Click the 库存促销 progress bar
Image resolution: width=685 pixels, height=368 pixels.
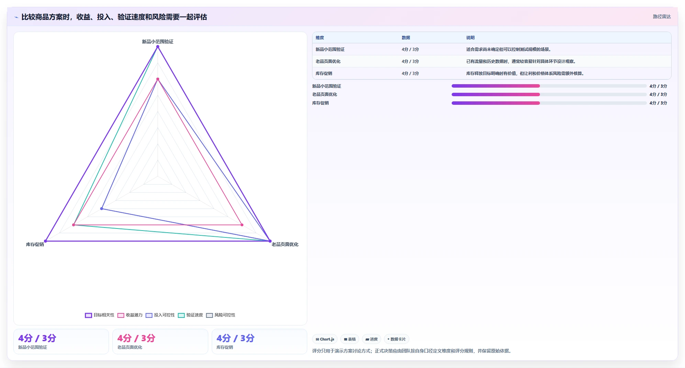coord(549,103)
